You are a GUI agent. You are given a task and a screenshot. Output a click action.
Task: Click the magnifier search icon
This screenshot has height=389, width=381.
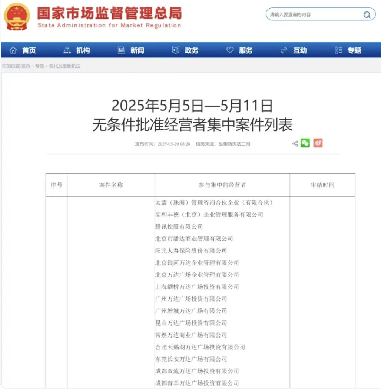367,15
